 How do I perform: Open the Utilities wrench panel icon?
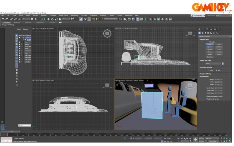(x=219, y=29)
